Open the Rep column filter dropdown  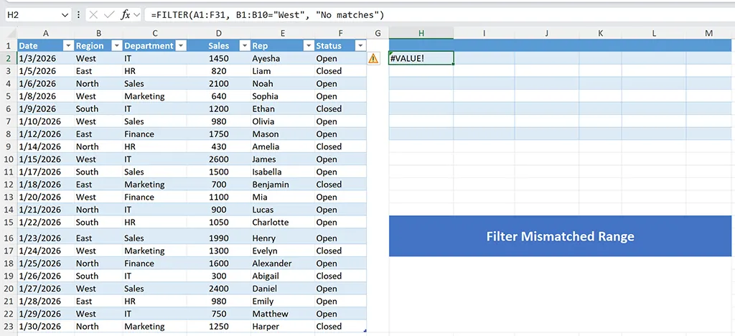click(308, 45)
